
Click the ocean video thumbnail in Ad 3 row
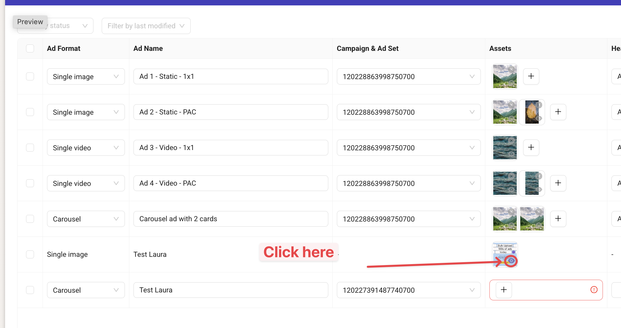[504, 148]
